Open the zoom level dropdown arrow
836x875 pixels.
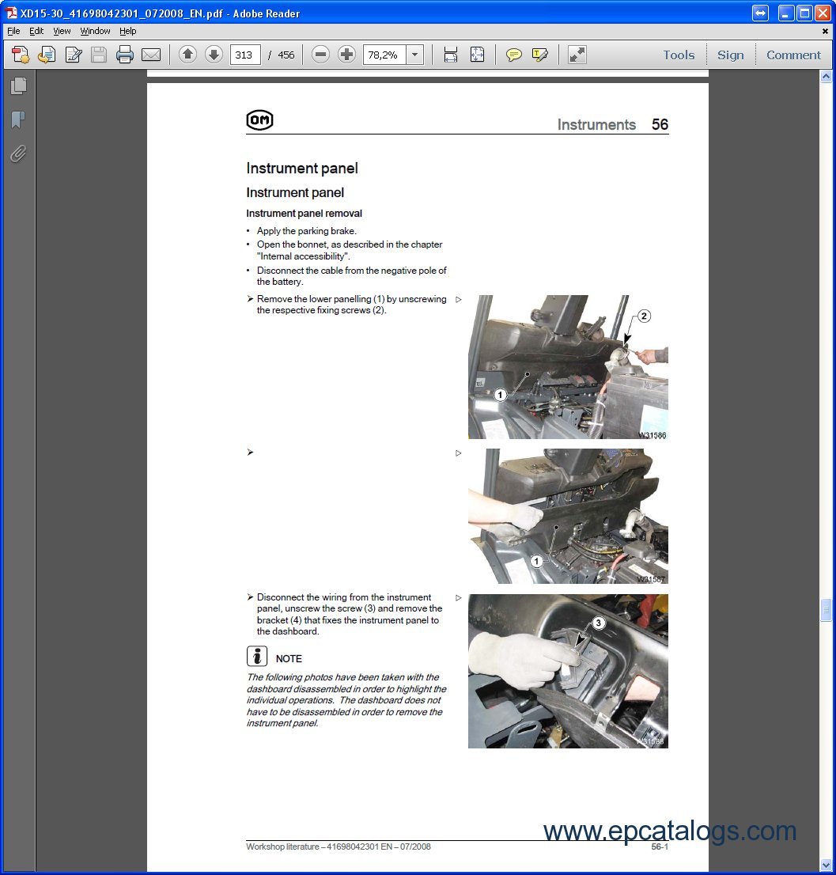415,55
